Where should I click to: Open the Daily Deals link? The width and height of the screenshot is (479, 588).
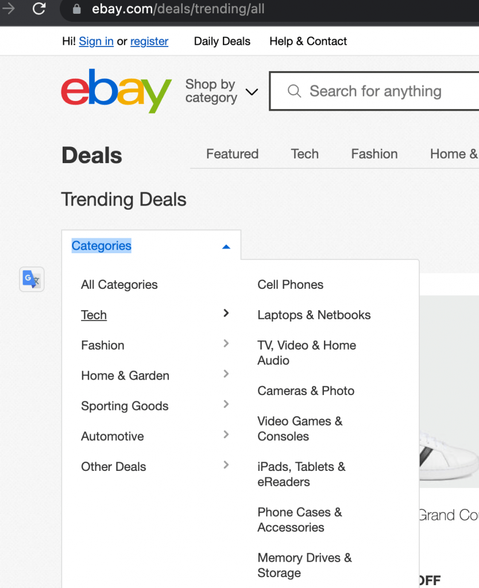tap(222, 41)
